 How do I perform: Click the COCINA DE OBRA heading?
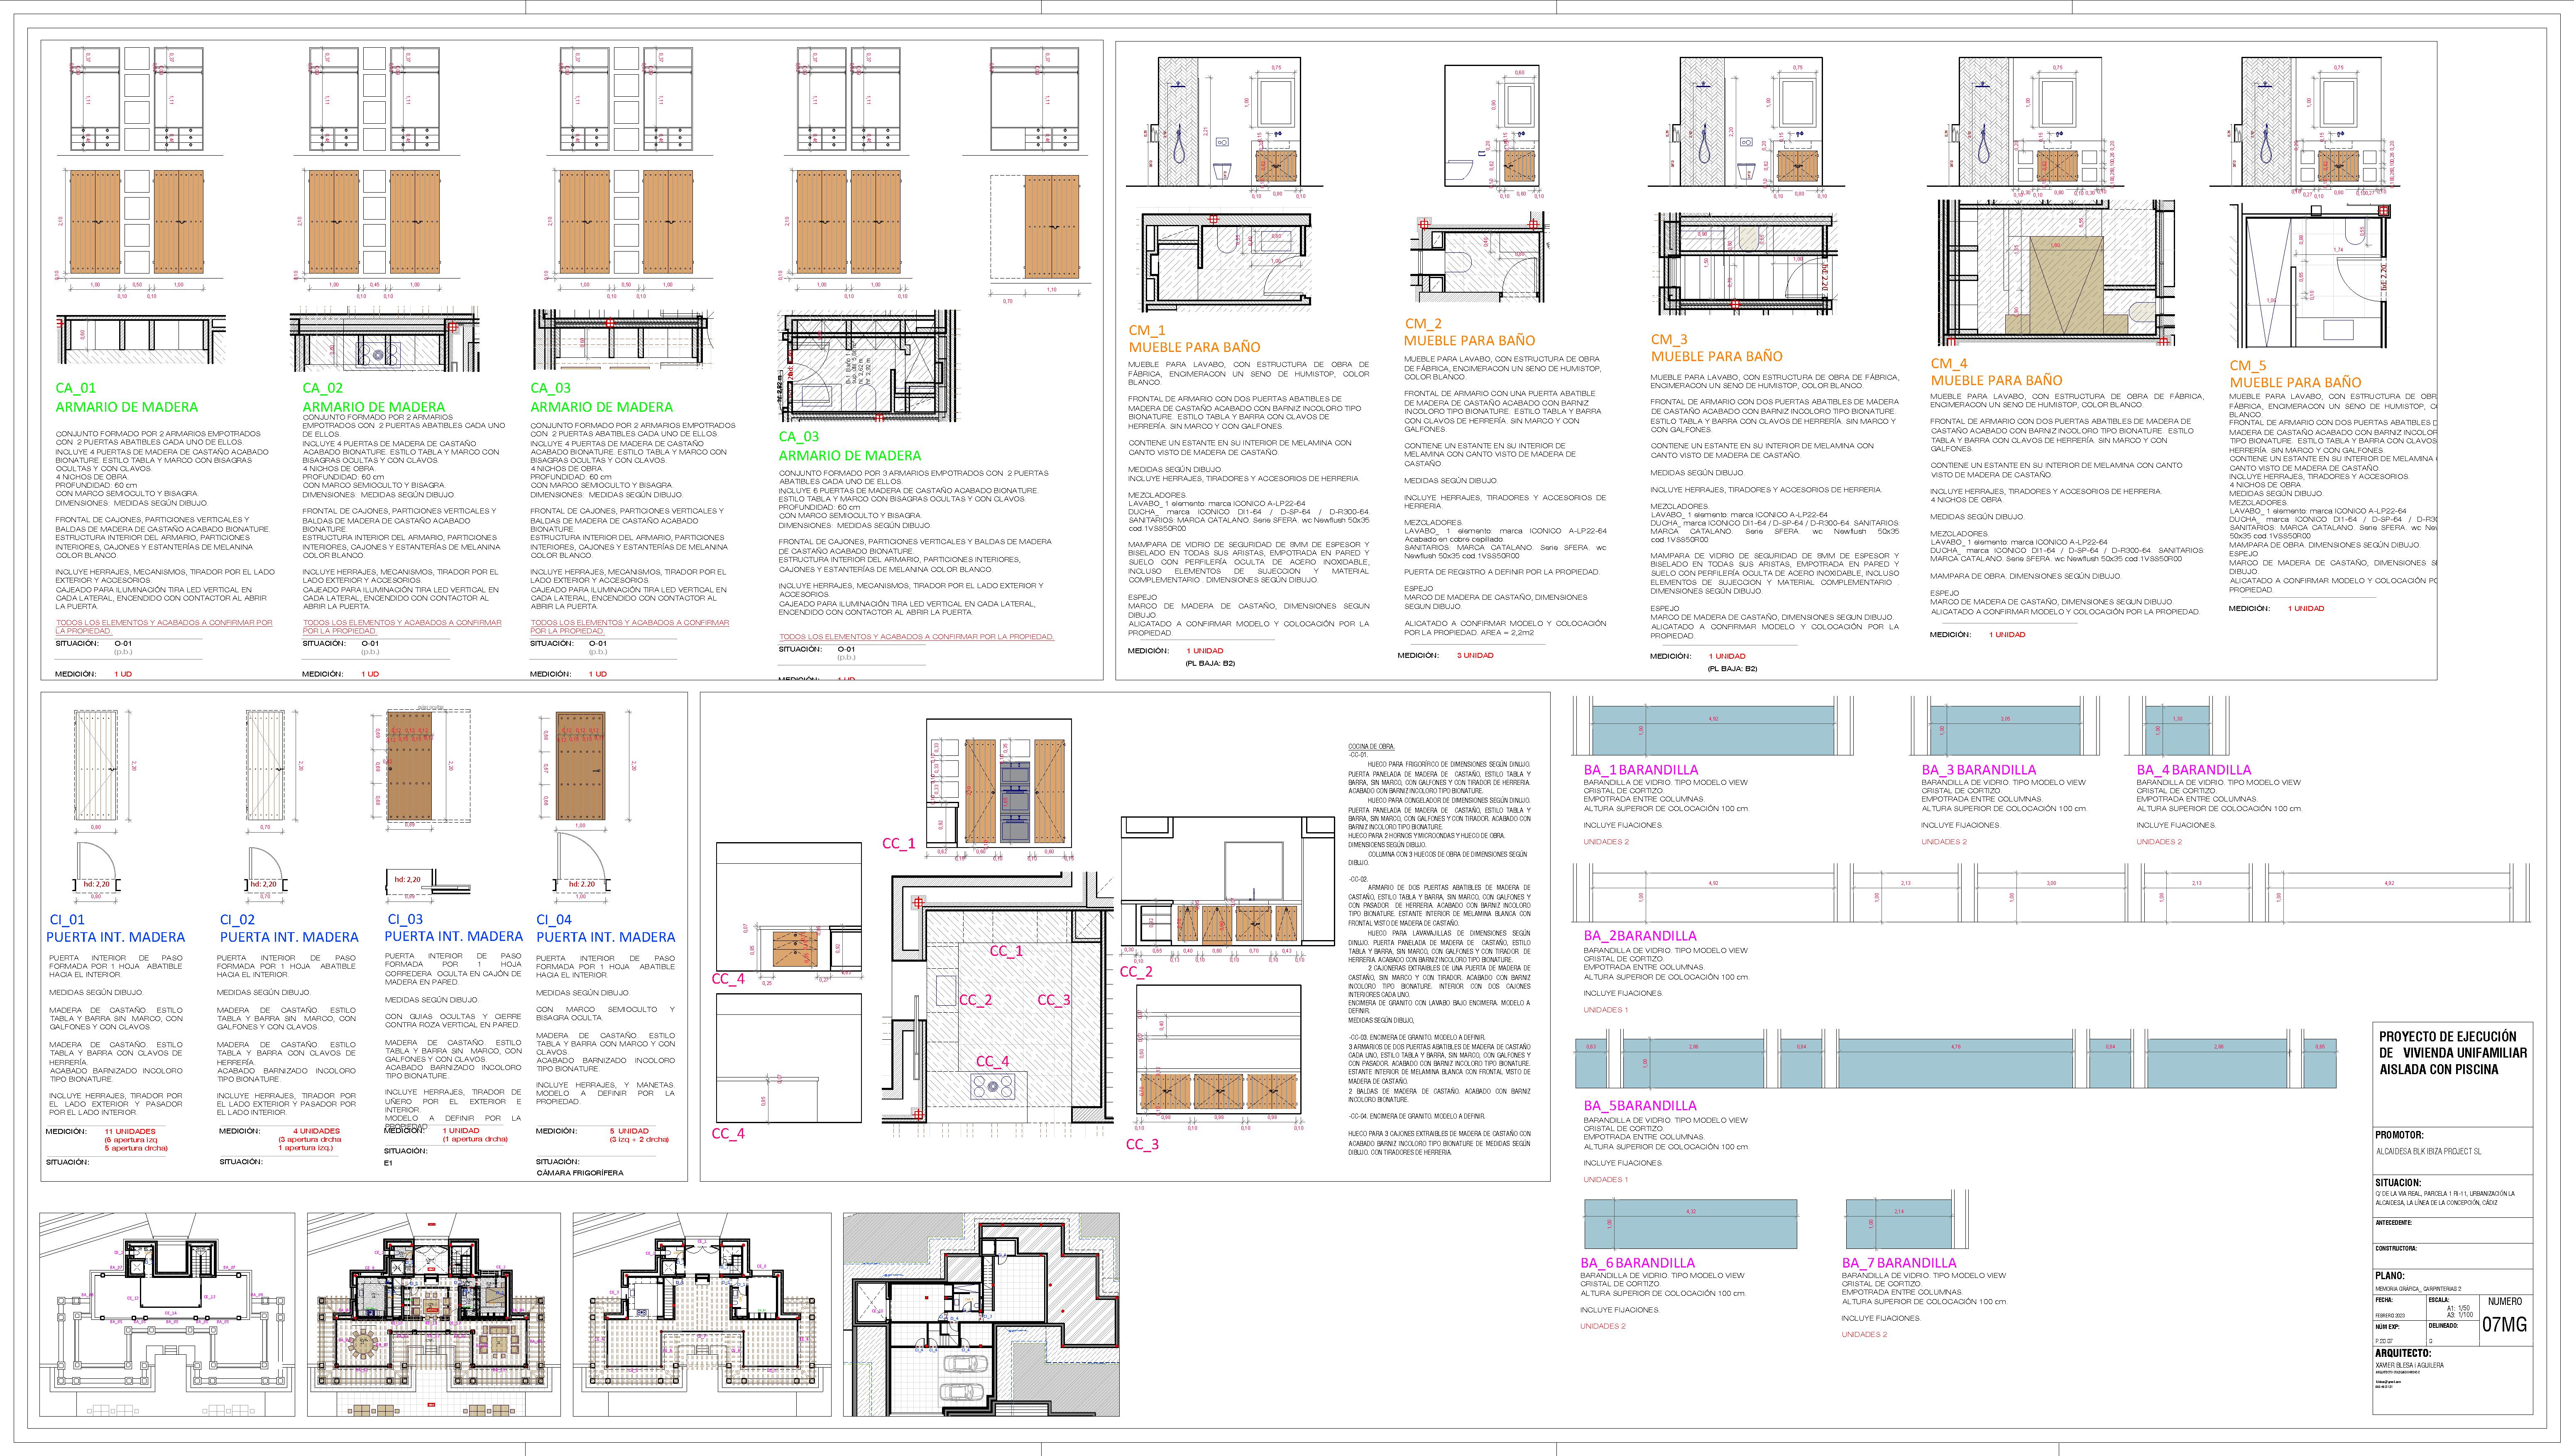click(1371, 747)
